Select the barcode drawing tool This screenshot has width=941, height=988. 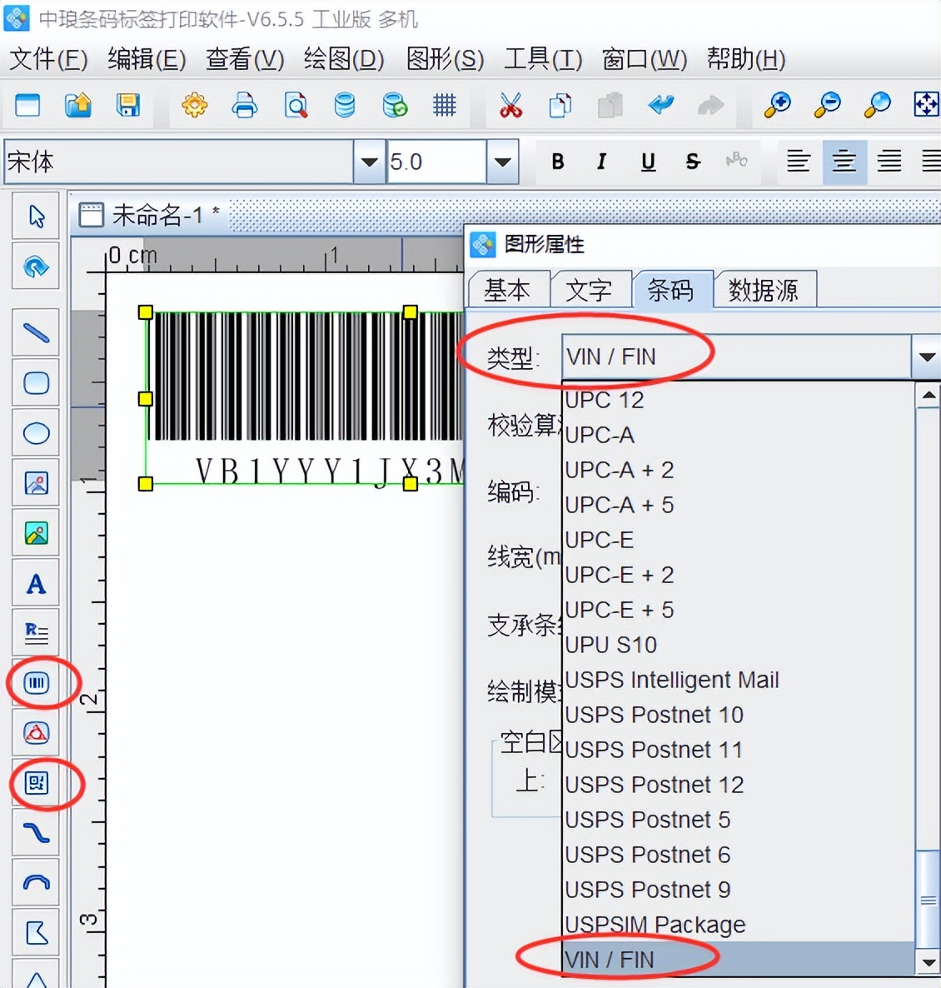pyautogui.click(x=36, y=682)
